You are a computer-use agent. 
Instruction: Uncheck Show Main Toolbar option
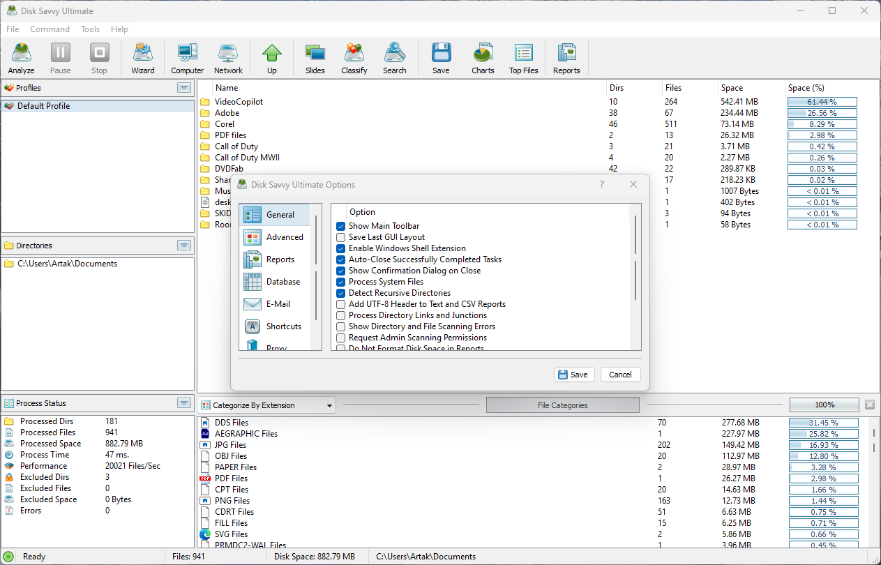point(341,226)
